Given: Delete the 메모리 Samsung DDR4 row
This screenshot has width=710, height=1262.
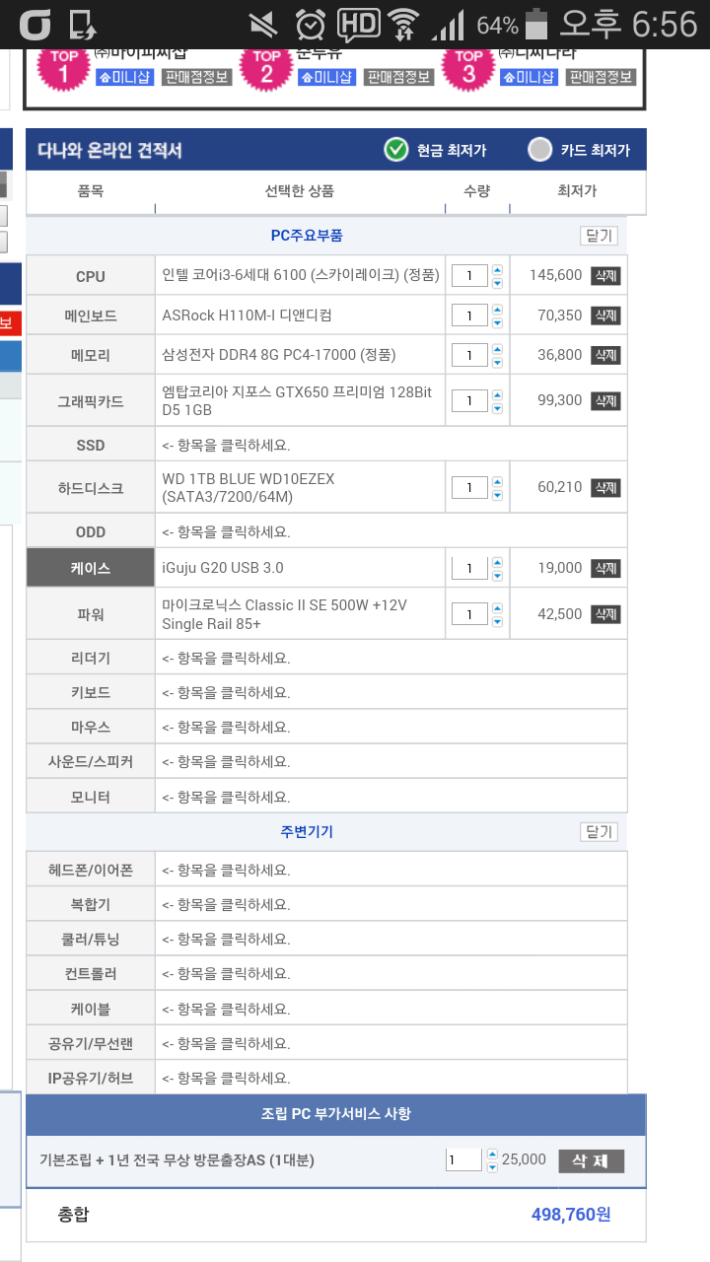Looking at the screenshot, I should click(x=605, y=354).
